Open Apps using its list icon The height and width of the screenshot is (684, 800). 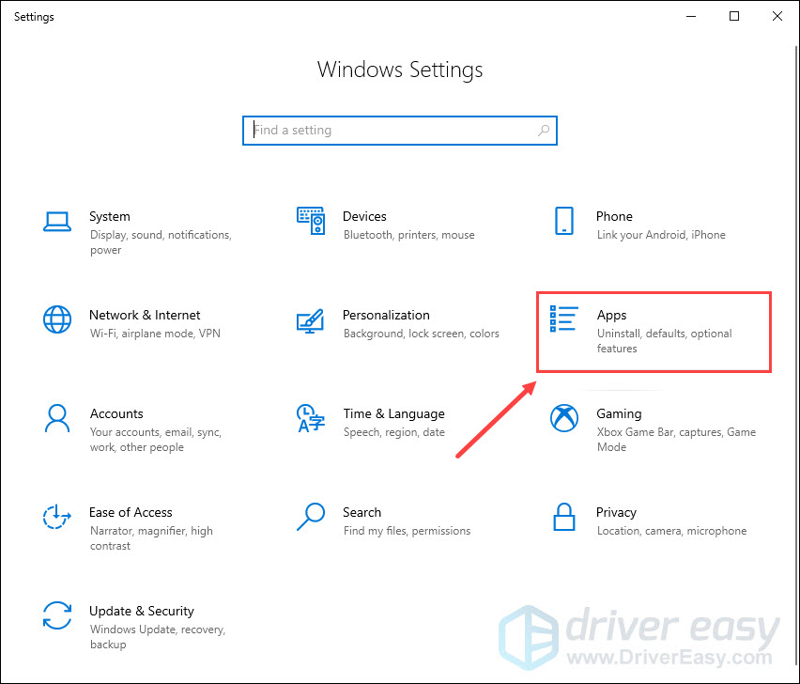coord(563,319)
